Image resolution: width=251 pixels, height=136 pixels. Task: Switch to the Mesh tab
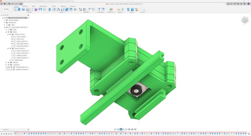[x=33, y=6]
